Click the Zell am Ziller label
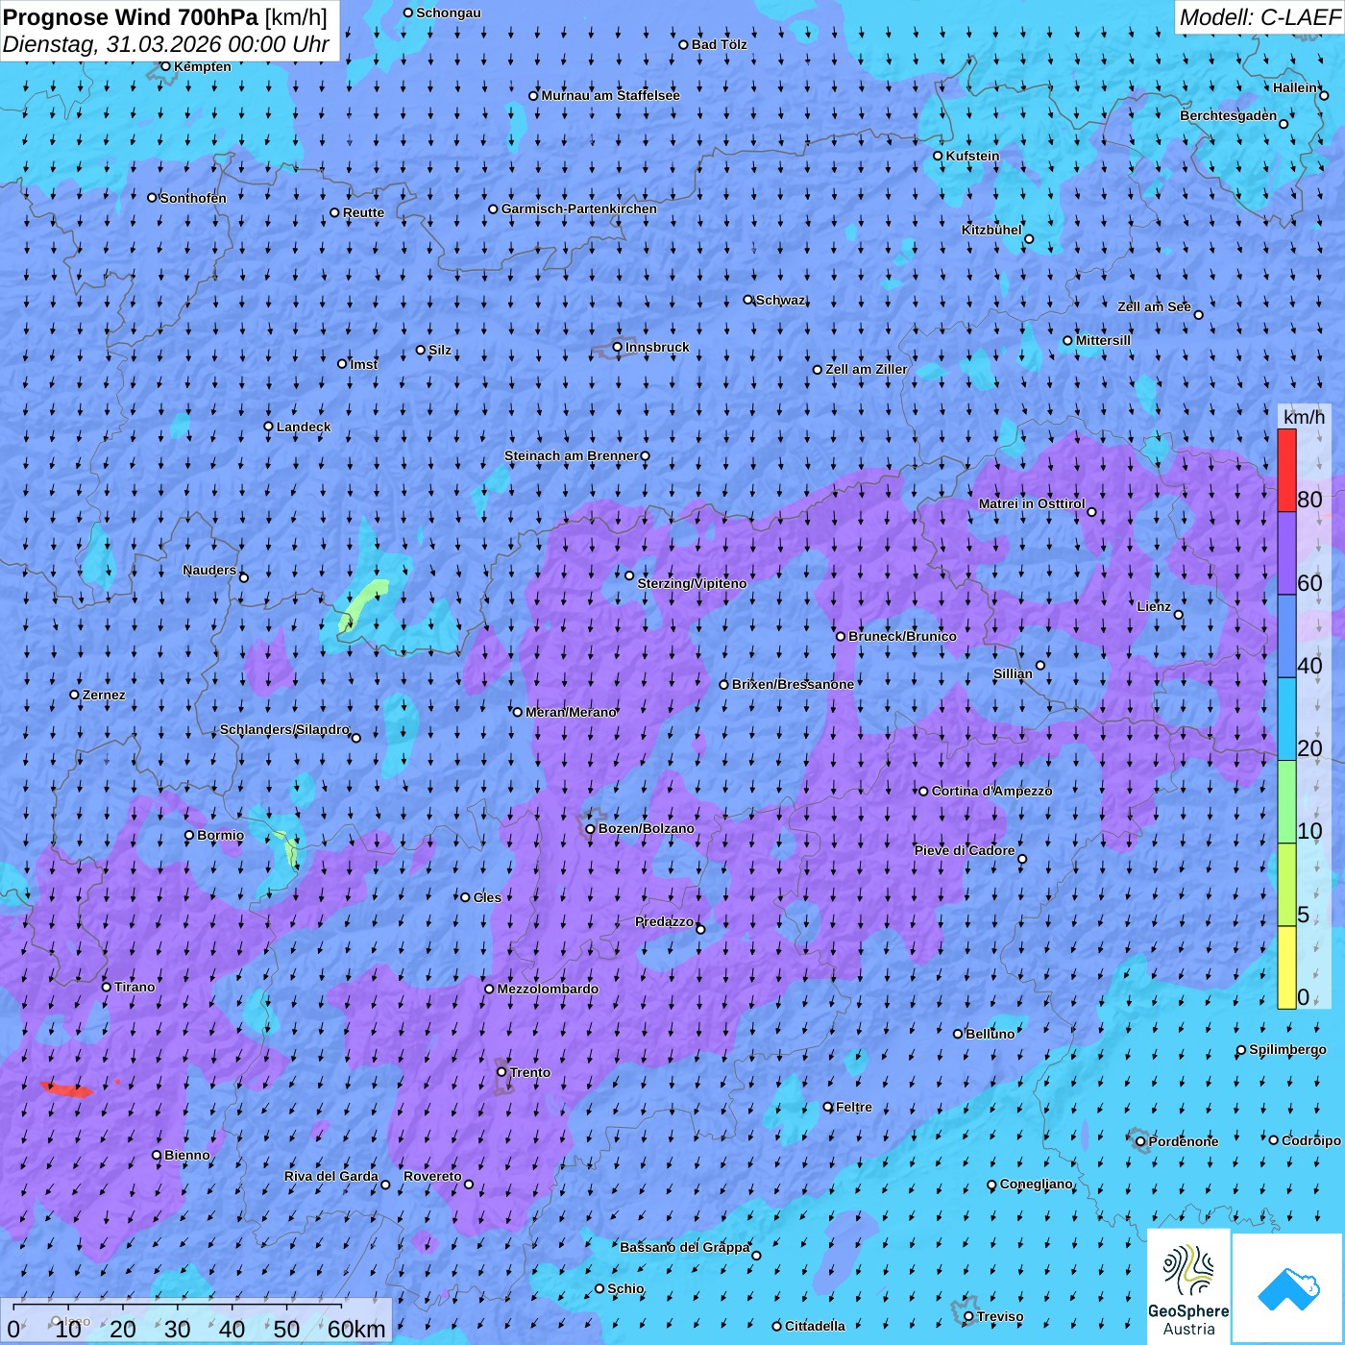Screen dimensions: 1345x1345 [867, 369]
